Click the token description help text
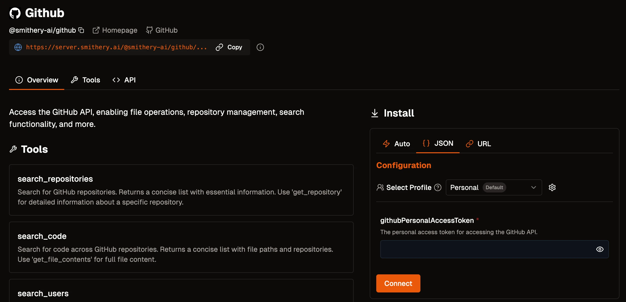The height and width of the screenshot is (302, 626). (459, 232)
